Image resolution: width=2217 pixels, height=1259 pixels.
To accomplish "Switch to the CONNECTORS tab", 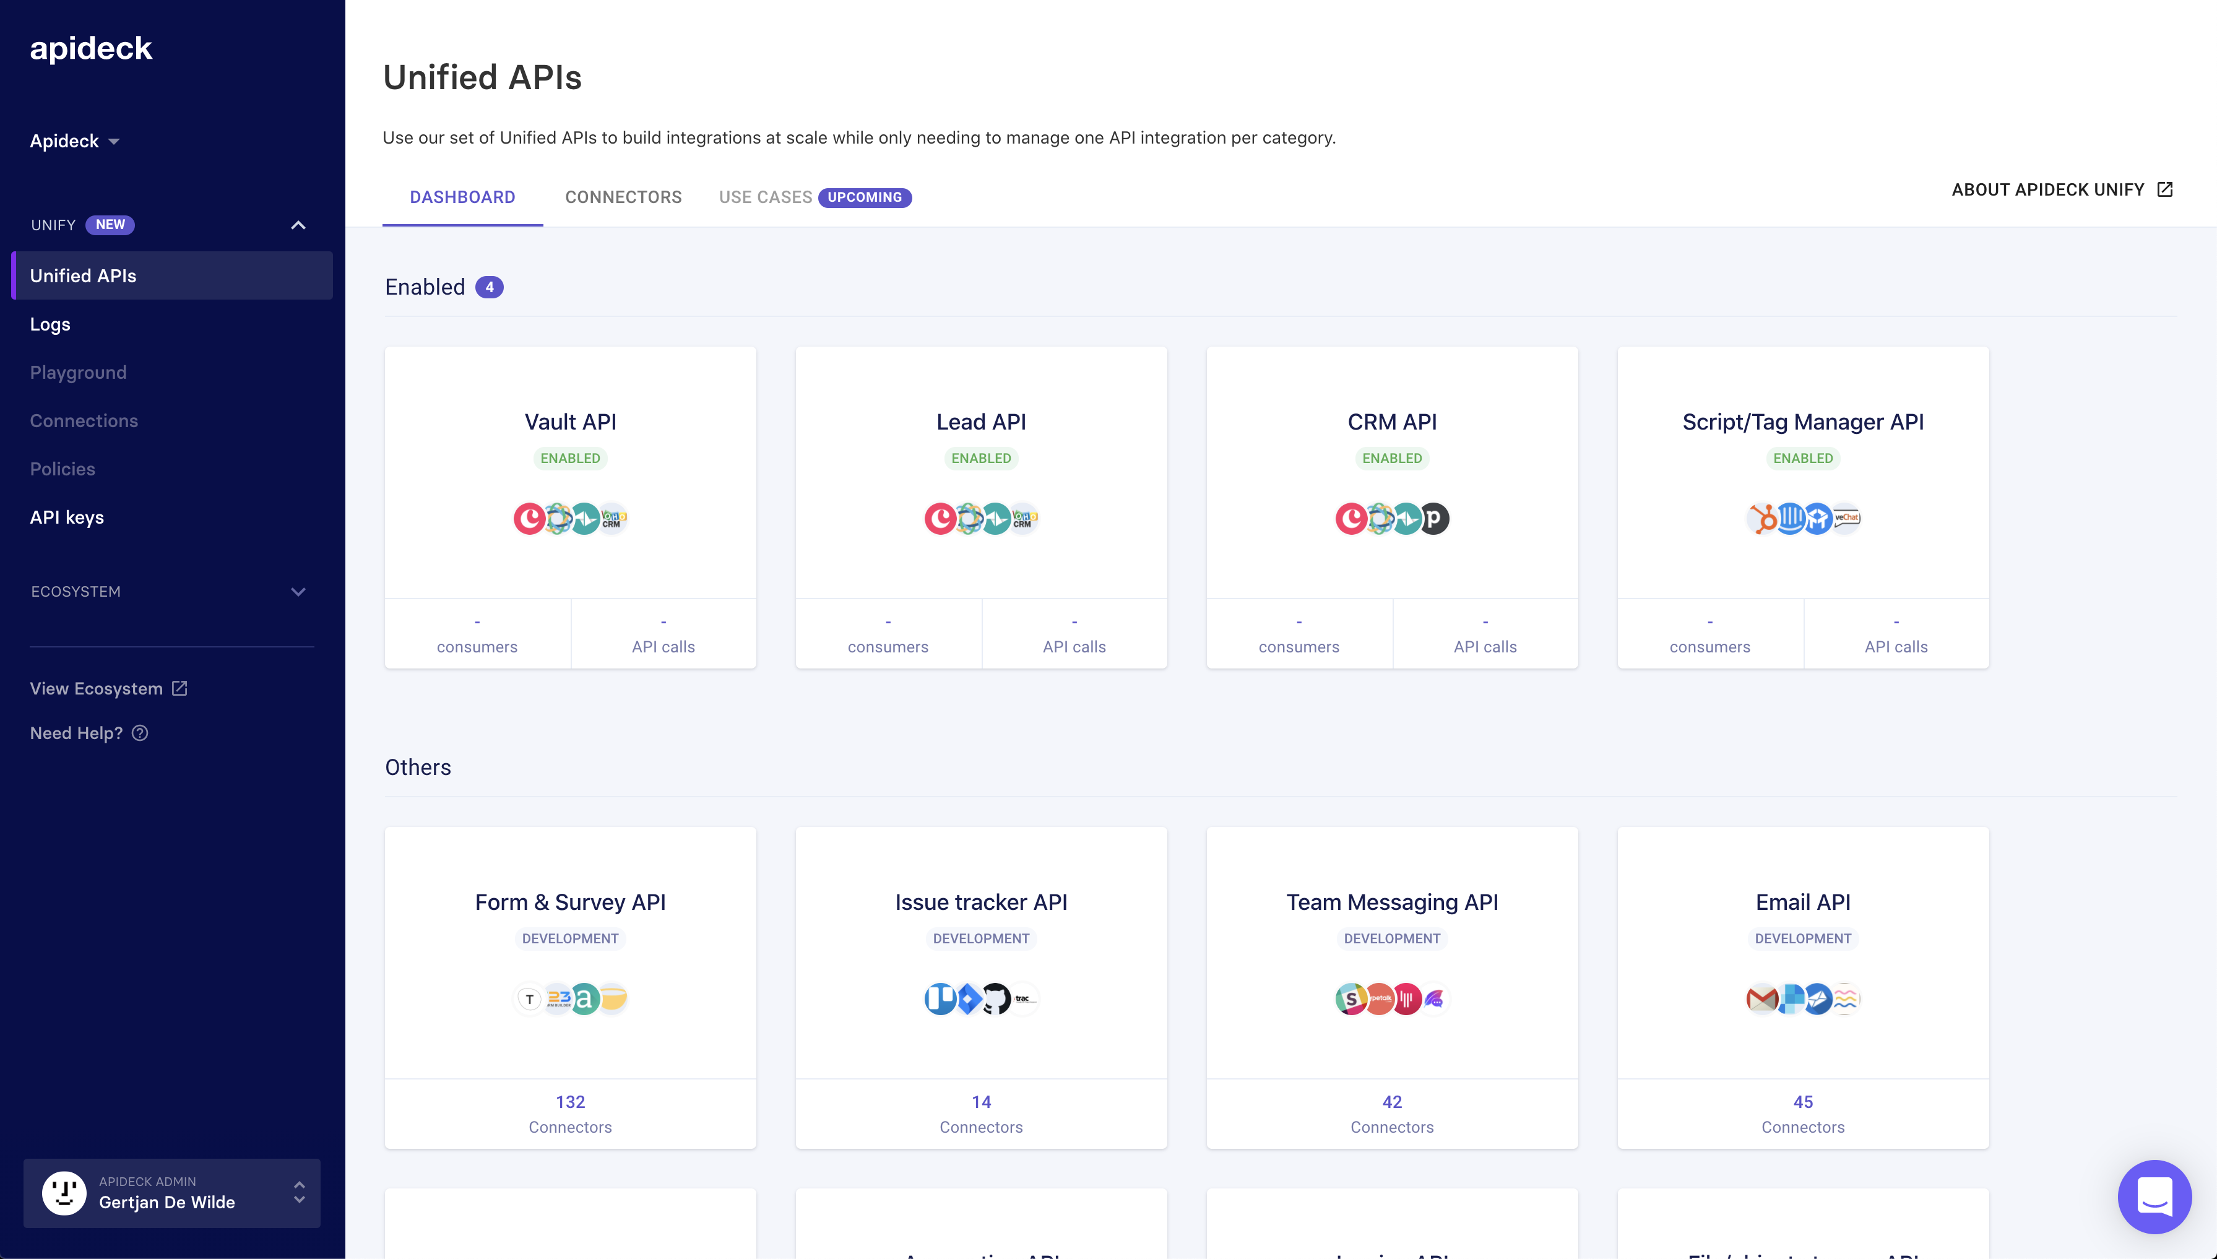I will (623, 197).
